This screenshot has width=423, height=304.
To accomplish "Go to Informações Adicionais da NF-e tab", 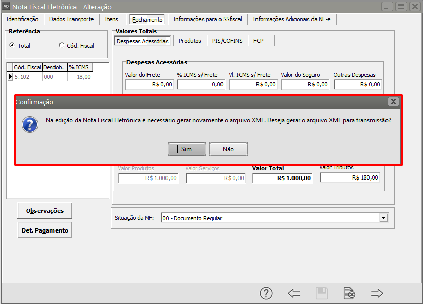I will pyautogui.click(x=292, y=19).
